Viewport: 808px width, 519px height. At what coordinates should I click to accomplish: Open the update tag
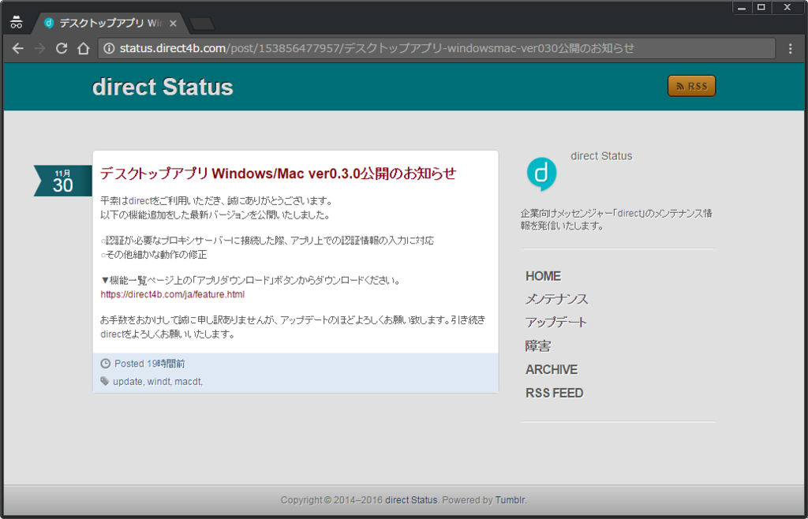coord(127,382)
